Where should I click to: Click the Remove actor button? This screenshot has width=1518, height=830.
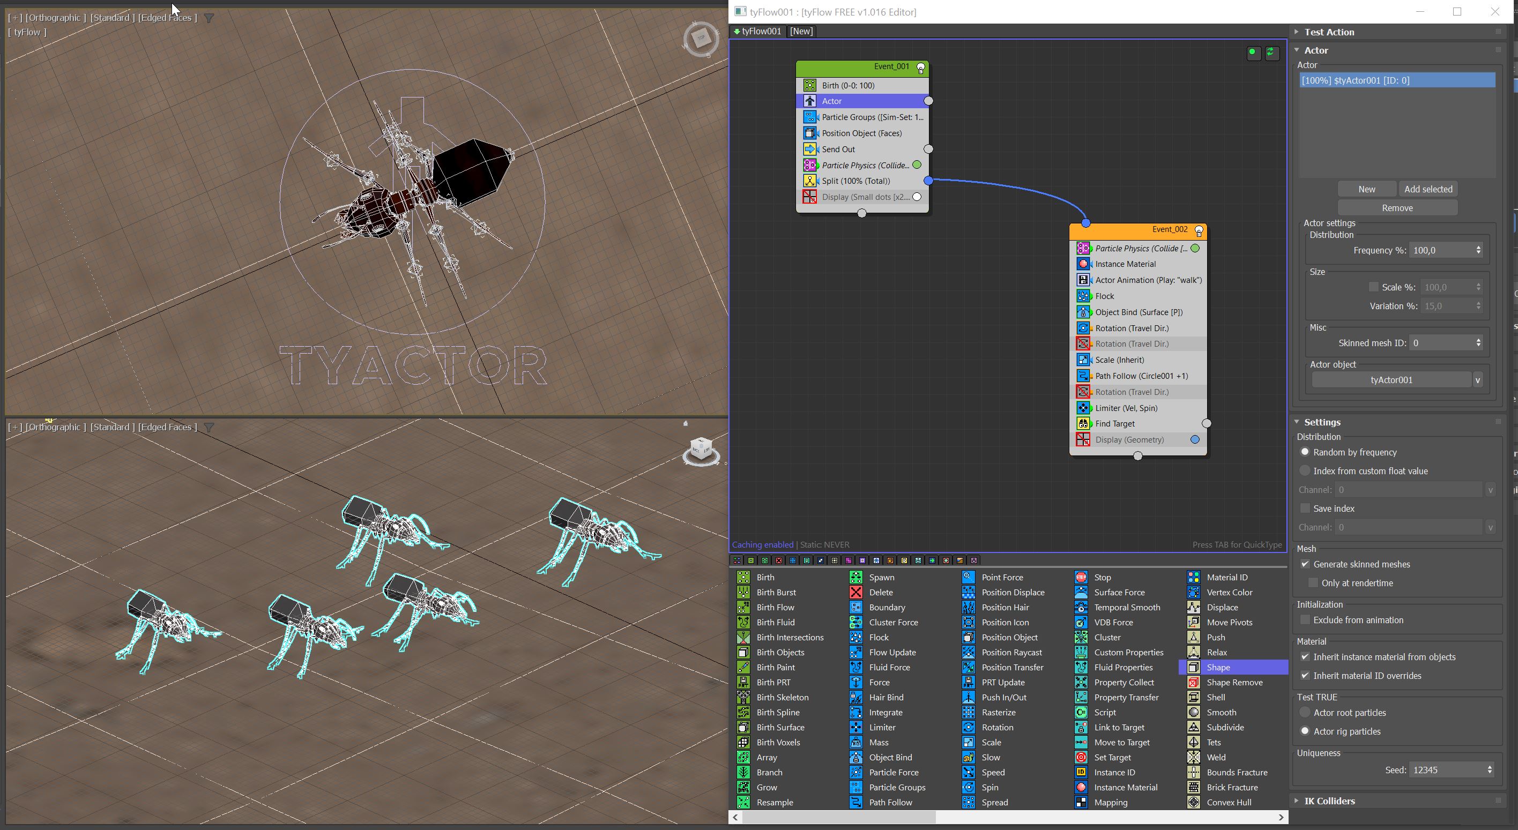[1397, 208]
